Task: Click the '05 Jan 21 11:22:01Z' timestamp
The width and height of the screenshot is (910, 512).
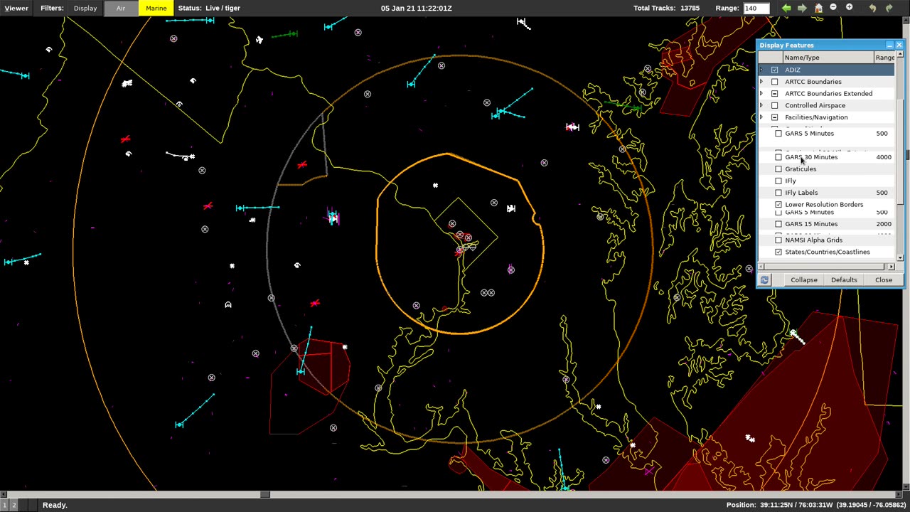Action: (416, 8)
